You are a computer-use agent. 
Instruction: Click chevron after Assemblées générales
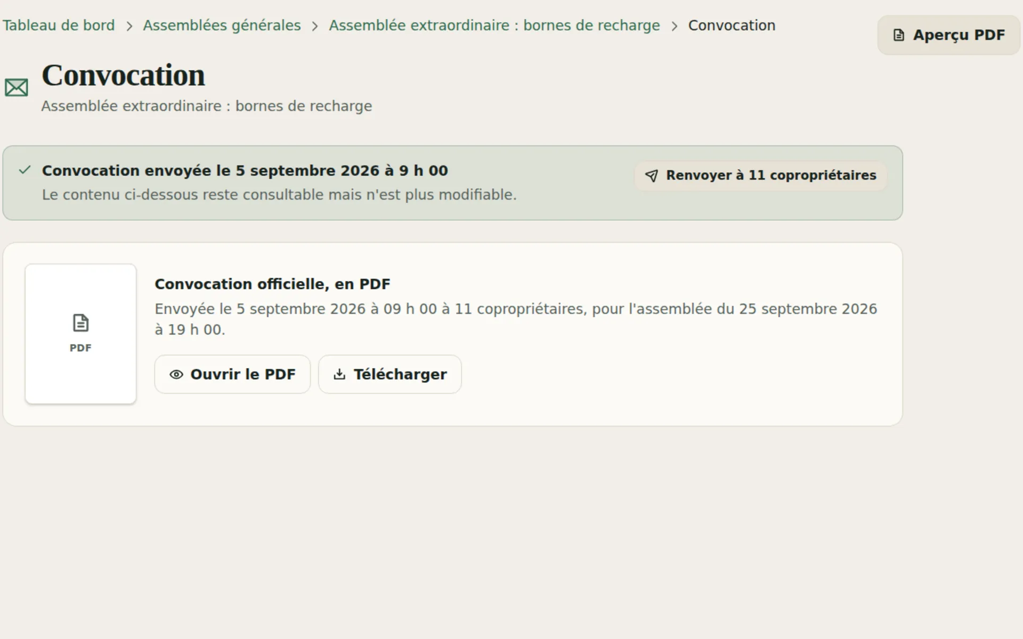[315, 26]
